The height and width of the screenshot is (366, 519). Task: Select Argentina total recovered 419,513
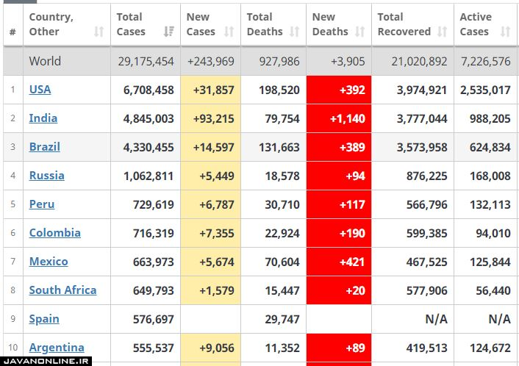point(427,348)
